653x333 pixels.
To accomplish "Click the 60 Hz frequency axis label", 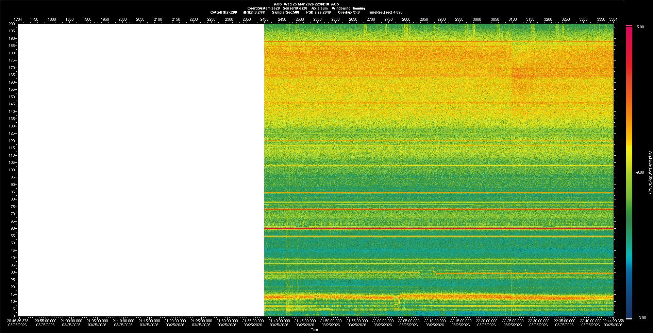I will click(x=13, y=228).
